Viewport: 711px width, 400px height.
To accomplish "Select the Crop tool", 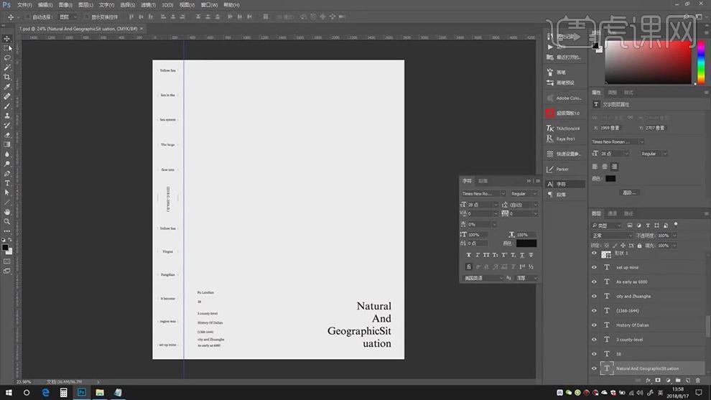I will tap(6, 77).
